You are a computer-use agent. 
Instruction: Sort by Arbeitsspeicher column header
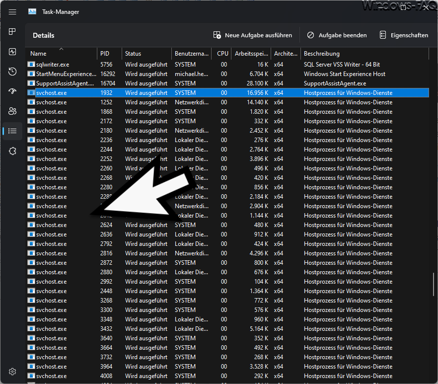[x=251, y=53]
